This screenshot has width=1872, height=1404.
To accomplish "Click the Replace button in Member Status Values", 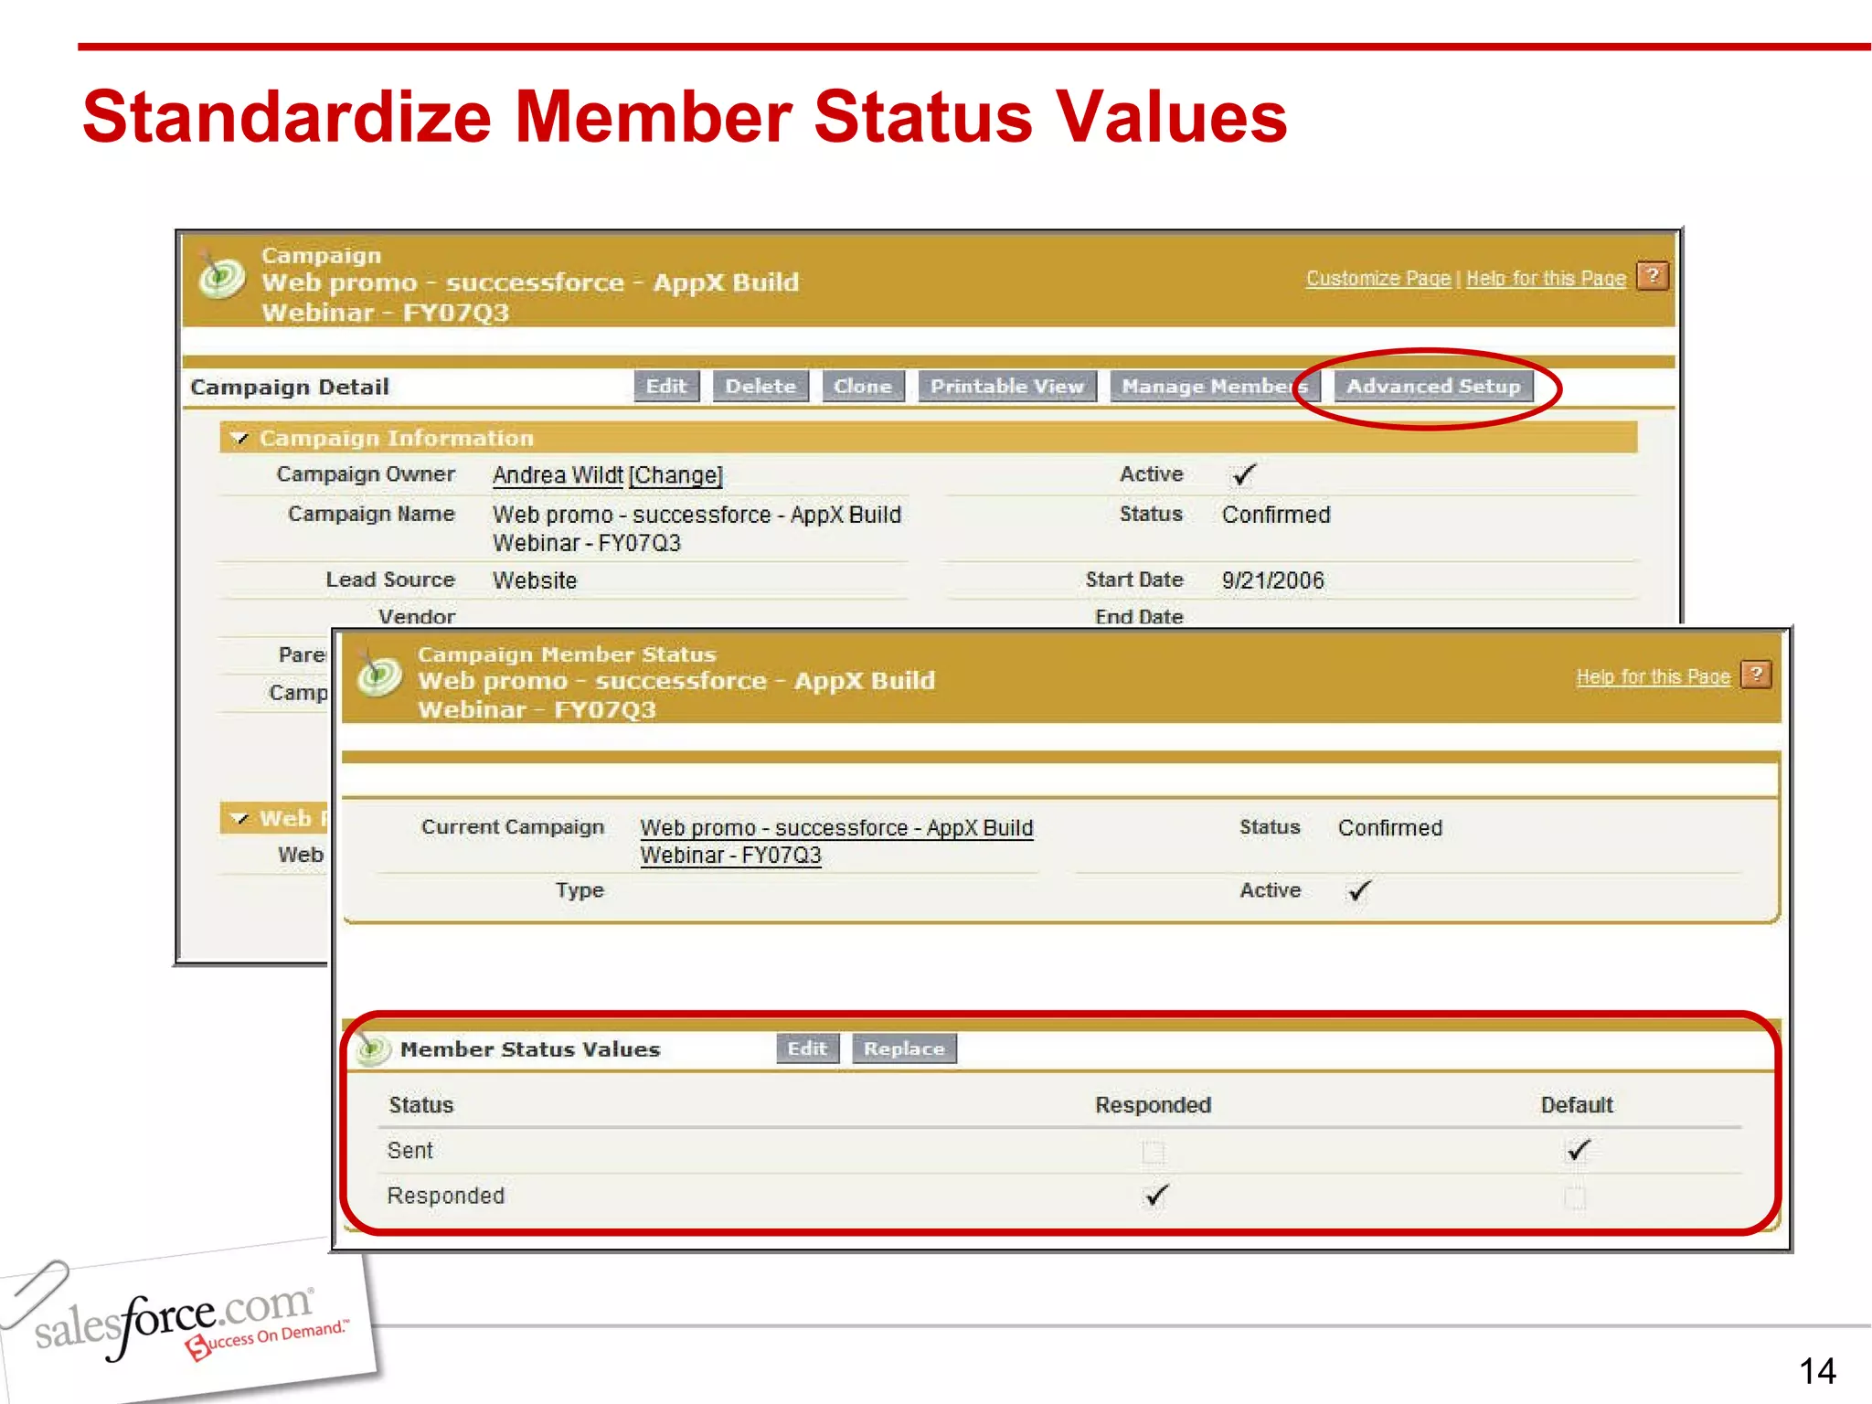I will pyautogui.click(x=904, y=1048).
